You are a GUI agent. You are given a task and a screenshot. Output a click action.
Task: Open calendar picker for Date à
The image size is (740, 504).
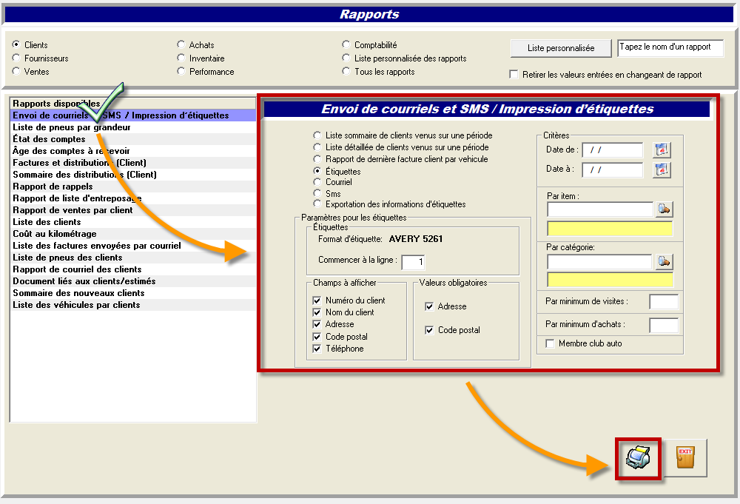[x=662, y=169]
